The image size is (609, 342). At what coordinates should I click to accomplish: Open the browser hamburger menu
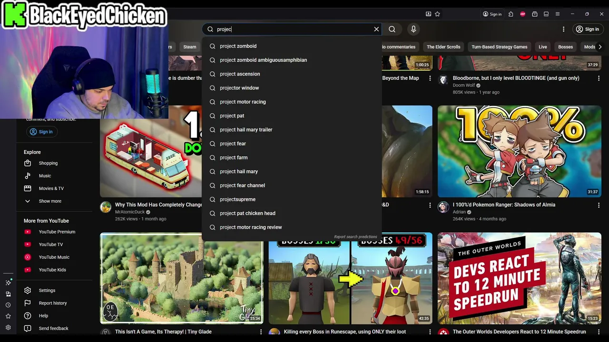coord(558,14)
